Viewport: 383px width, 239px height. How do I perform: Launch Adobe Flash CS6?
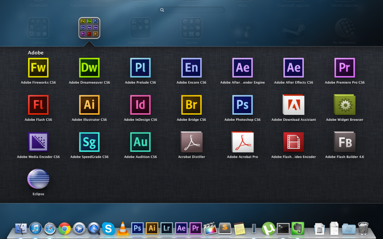click(x=38, y=105)
